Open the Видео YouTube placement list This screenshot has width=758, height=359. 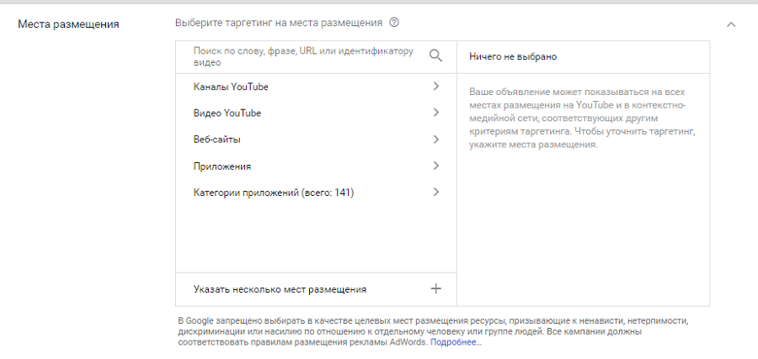[x=227, y=114]
